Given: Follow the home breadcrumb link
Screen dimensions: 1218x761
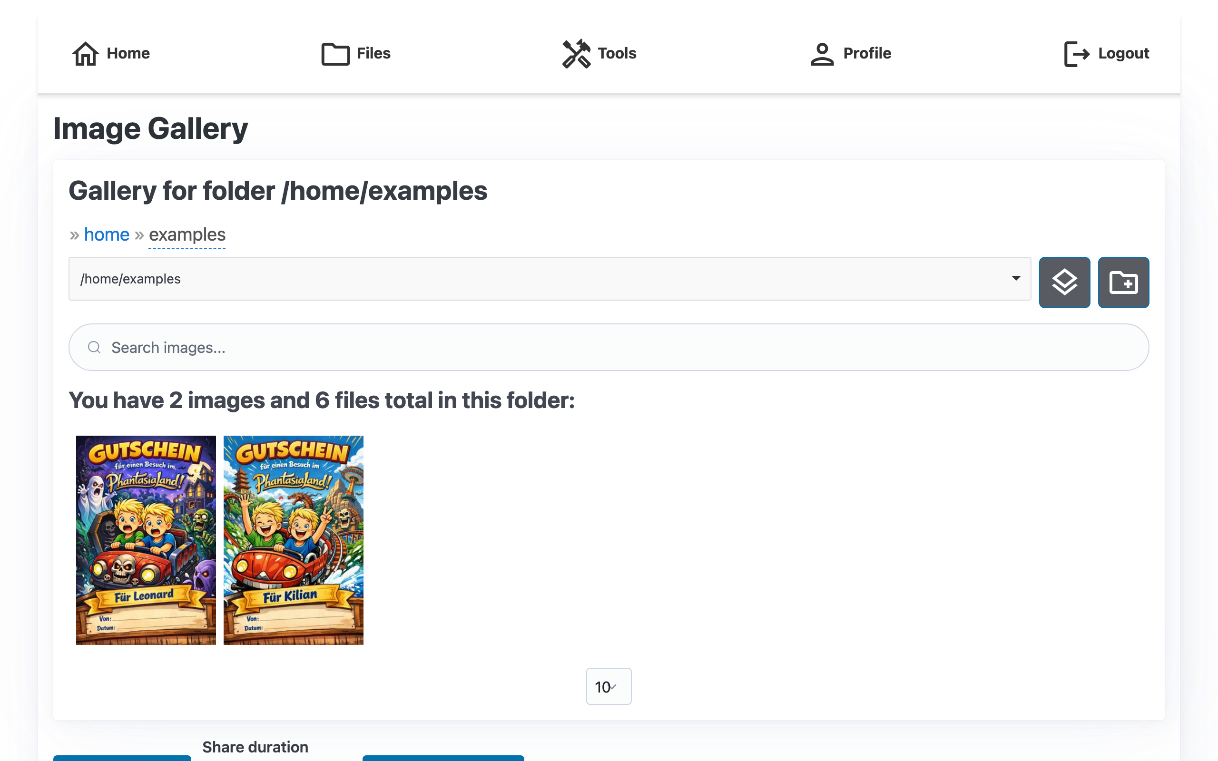Looking at the screenshot, I should pyautogui.click(x=107, y=234).
